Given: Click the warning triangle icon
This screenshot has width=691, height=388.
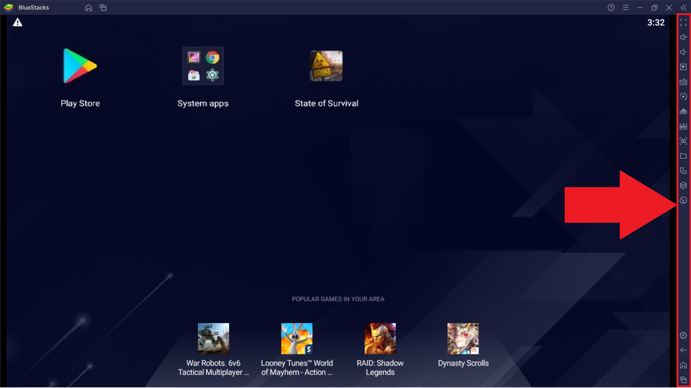Looking at the screenshot, I should click(x=18, y=22).
